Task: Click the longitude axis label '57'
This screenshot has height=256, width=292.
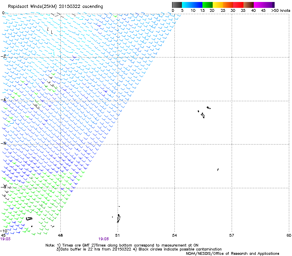Action: coord(232,236)
